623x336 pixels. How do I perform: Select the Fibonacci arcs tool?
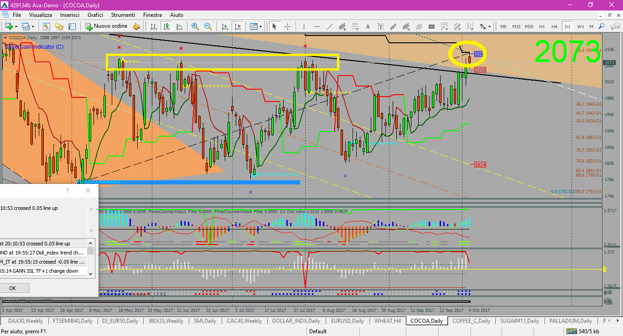444,26
